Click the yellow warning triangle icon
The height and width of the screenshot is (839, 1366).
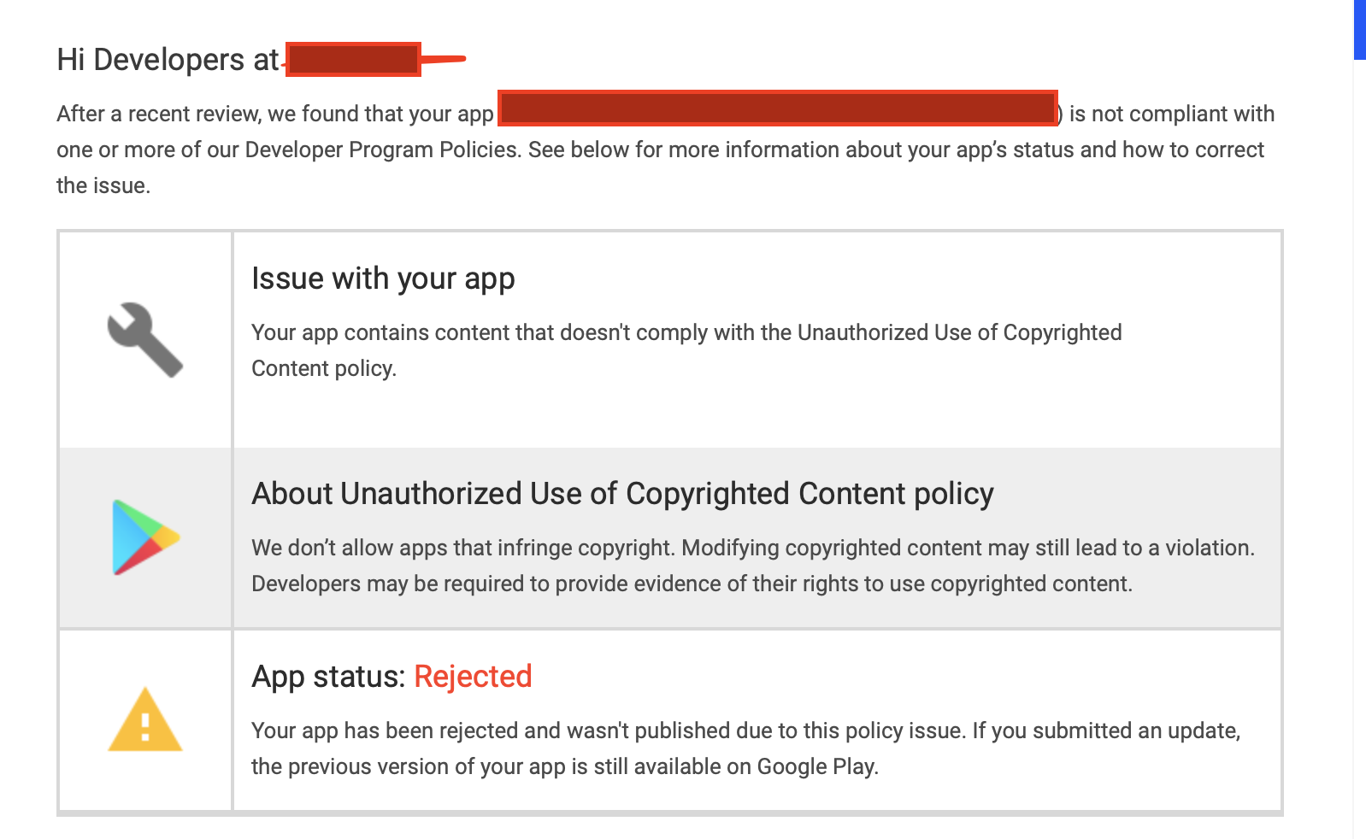(x=145, y=719)
